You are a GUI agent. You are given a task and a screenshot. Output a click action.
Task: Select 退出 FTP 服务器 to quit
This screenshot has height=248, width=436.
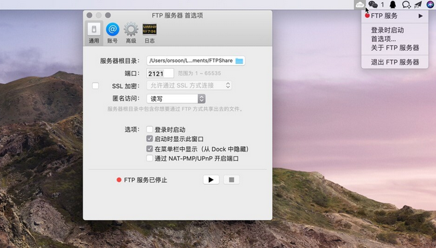395,62
